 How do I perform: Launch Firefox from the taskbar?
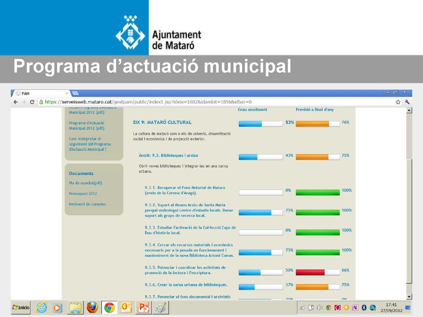pos(92,308)
